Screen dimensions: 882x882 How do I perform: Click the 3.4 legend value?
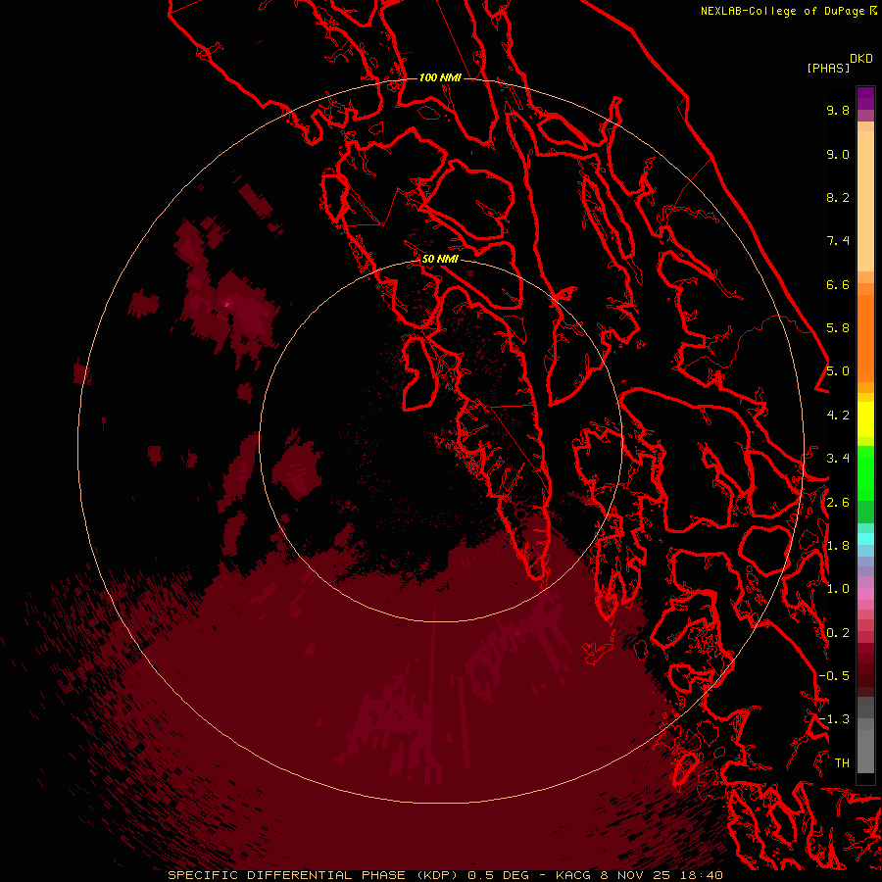pos(838,459)
